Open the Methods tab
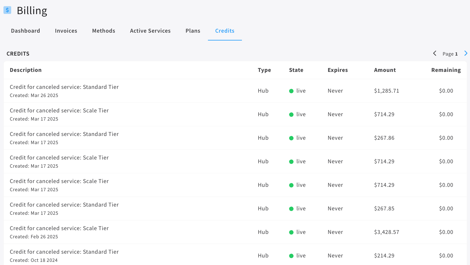The width and height of the screenshot is (470, 265). 104,30
